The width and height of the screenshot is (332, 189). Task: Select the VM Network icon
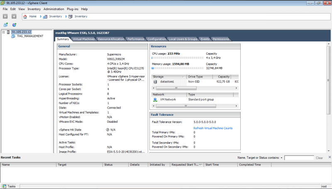click(x=155, y=99)
